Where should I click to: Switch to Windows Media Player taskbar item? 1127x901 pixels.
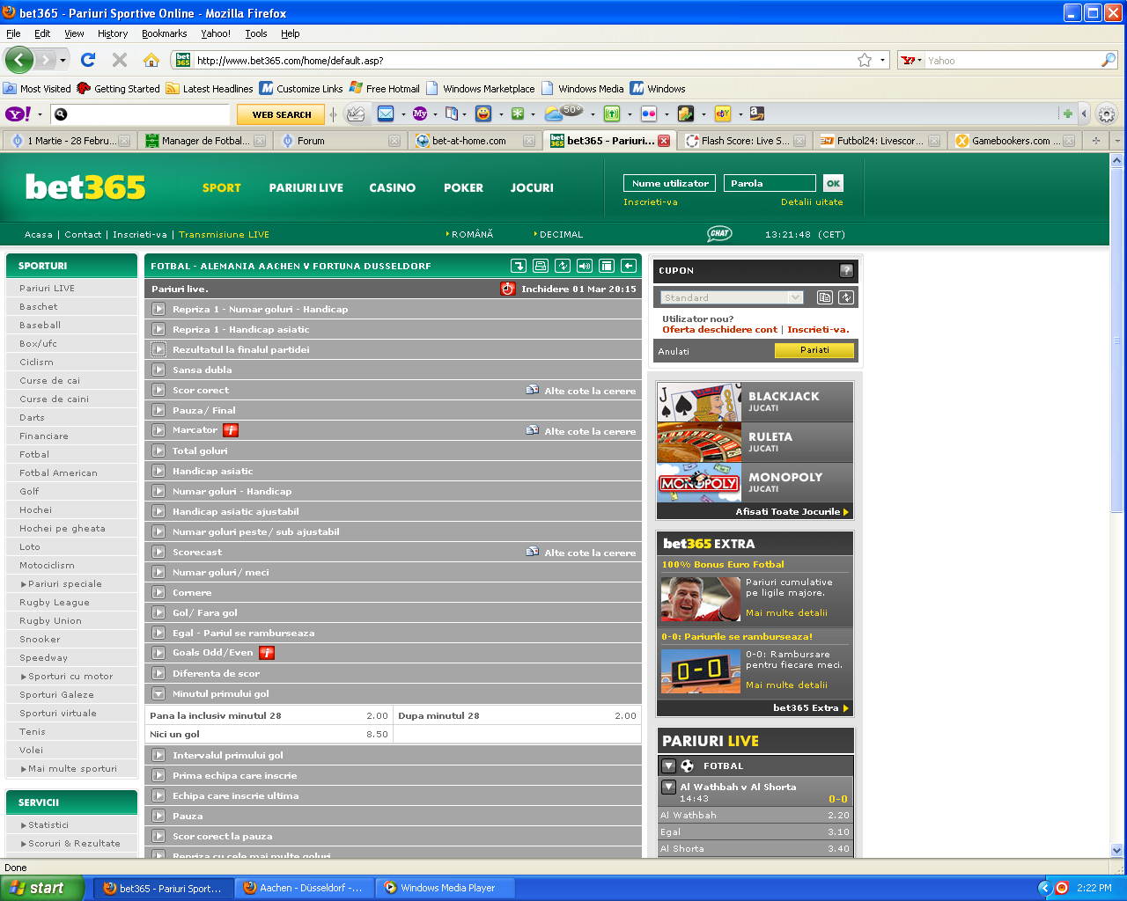(x=446, y=888)
